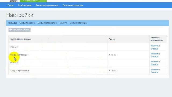Click Изменить link for -Главный row
The height and width of the screenshot is (97, 172).
(155, 61)
